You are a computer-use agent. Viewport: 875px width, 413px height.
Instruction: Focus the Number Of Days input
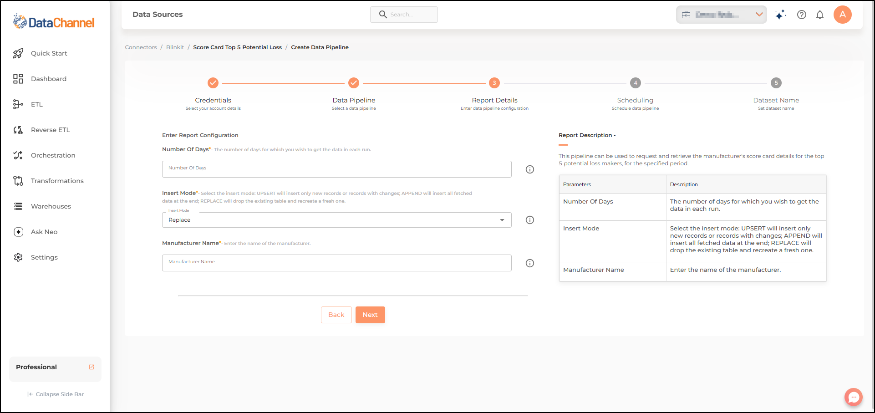coord(337,169)
